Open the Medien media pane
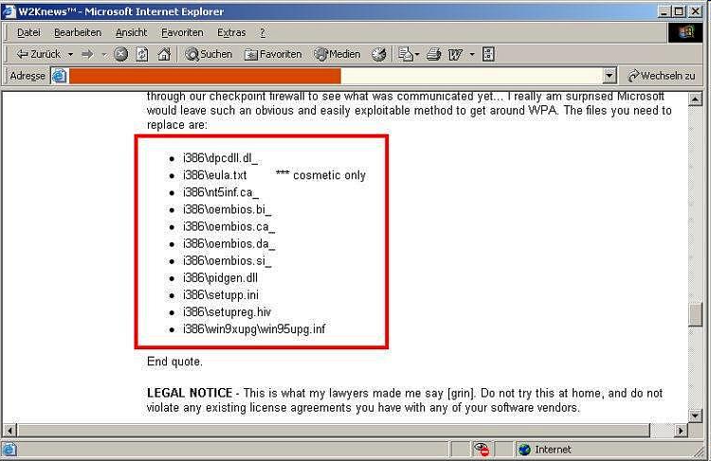This screenshot has width=711, height=461. pyautogui.click(x=337, y=54)
